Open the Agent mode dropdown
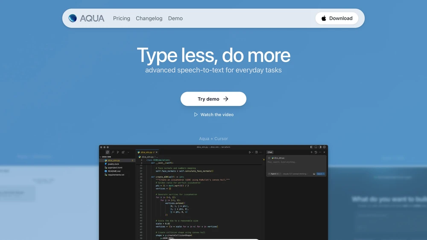This screenshot has width=427, height=240. [x=274, y=173]
